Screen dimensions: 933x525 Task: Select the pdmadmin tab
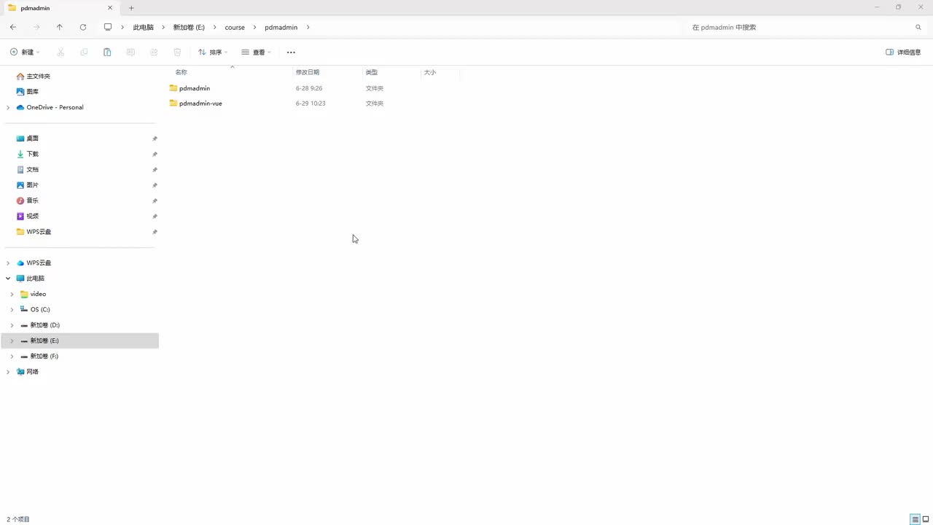61,8
